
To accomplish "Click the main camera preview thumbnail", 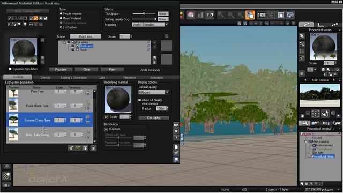I will [x=320, y=95].
